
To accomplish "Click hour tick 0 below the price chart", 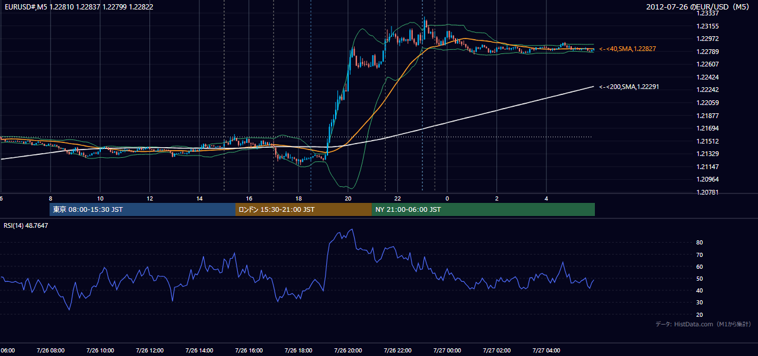I will pyautogui.click(x=448, y=199).
